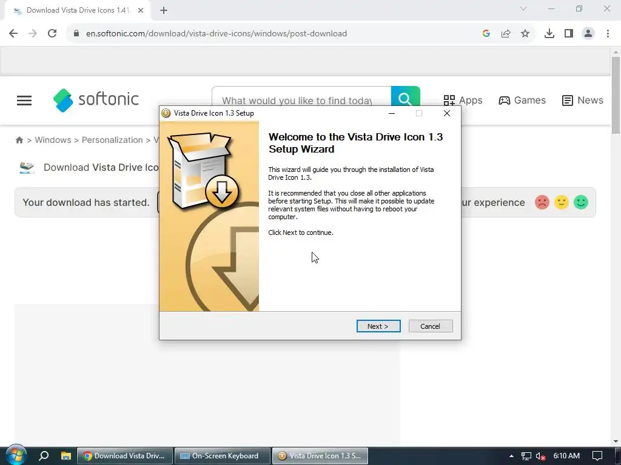Show hidden system tray icons
This screenshot has width=621, height=465.
pyautogui.click(x=511, y=456)
